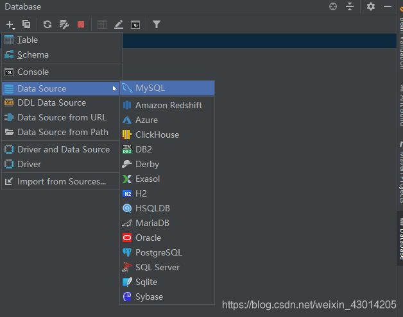Open the settings gear in Database panel

371,6
